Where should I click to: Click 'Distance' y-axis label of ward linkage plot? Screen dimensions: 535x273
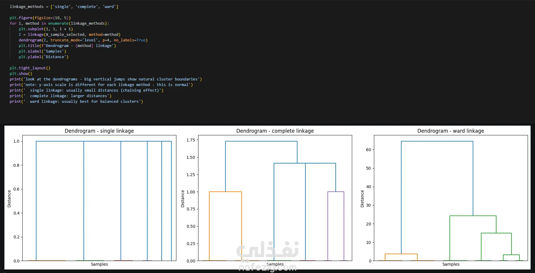[362, 199]
